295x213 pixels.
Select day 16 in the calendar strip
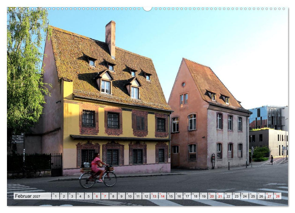pos(179,196)
